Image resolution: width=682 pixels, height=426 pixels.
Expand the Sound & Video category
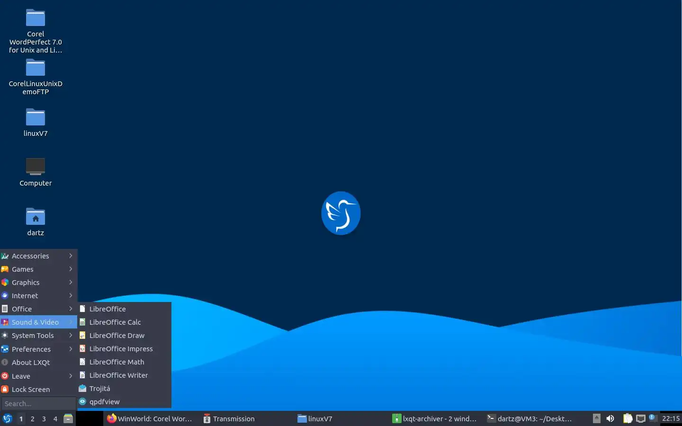click(38, 322)
